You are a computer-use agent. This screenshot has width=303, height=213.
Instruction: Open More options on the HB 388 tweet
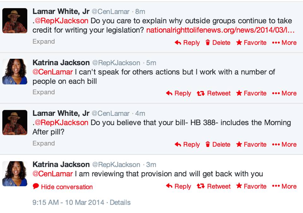284,145
